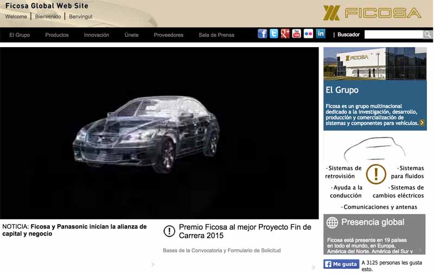
Task: Open the Ficosa y Panasonic news headline
Action: click(74, 230)
